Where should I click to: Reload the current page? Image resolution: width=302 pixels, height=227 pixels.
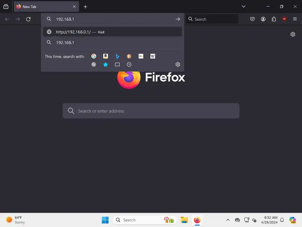pyautogui.click(x=28, y=19)
